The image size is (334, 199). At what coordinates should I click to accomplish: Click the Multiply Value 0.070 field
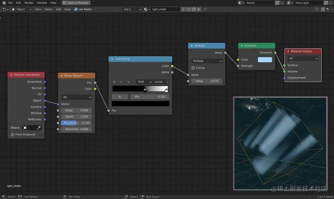[x=207, y=81]
